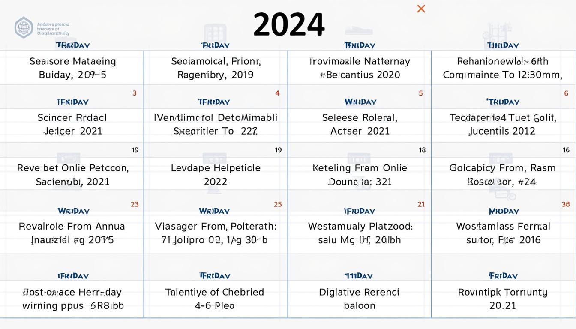The width and height of the screenshot is (576, 329).
Task: Open the 'Keteling Fram Onlie' event
Action: (x=360, y=175)
